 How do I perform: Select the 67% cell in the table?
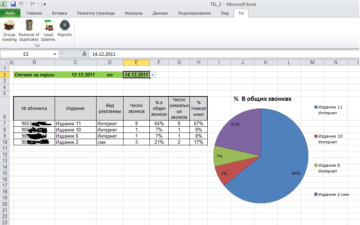199,123
